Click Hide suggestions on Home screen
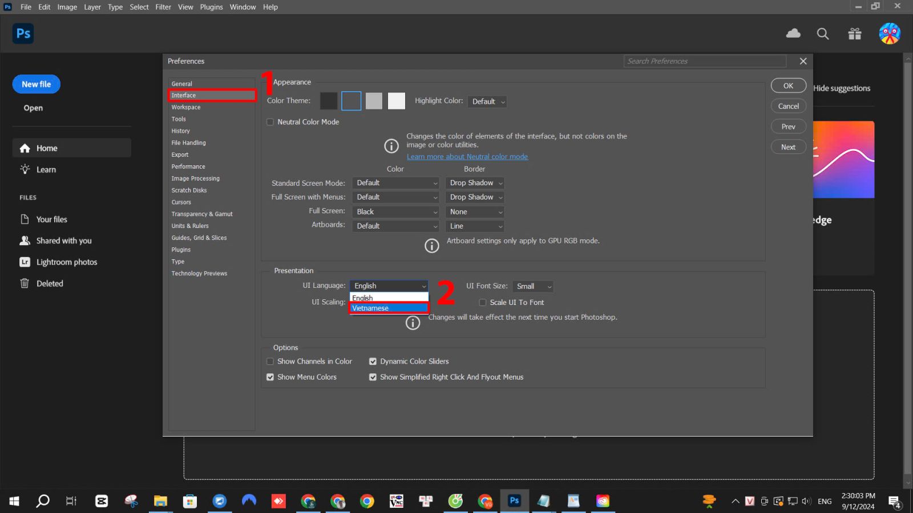This screenshot has width=913, height=513. coord(842,88)
